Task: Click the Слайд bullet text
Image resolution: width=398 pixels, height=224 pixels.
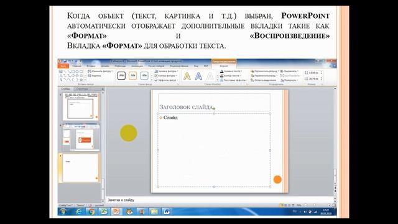Action: (x=170, y=118)
